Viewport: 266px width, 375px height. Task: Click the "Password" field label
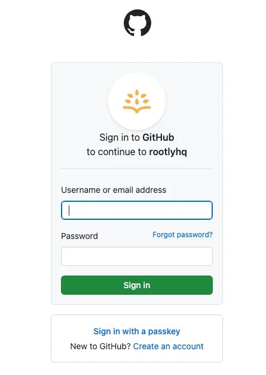80,236
